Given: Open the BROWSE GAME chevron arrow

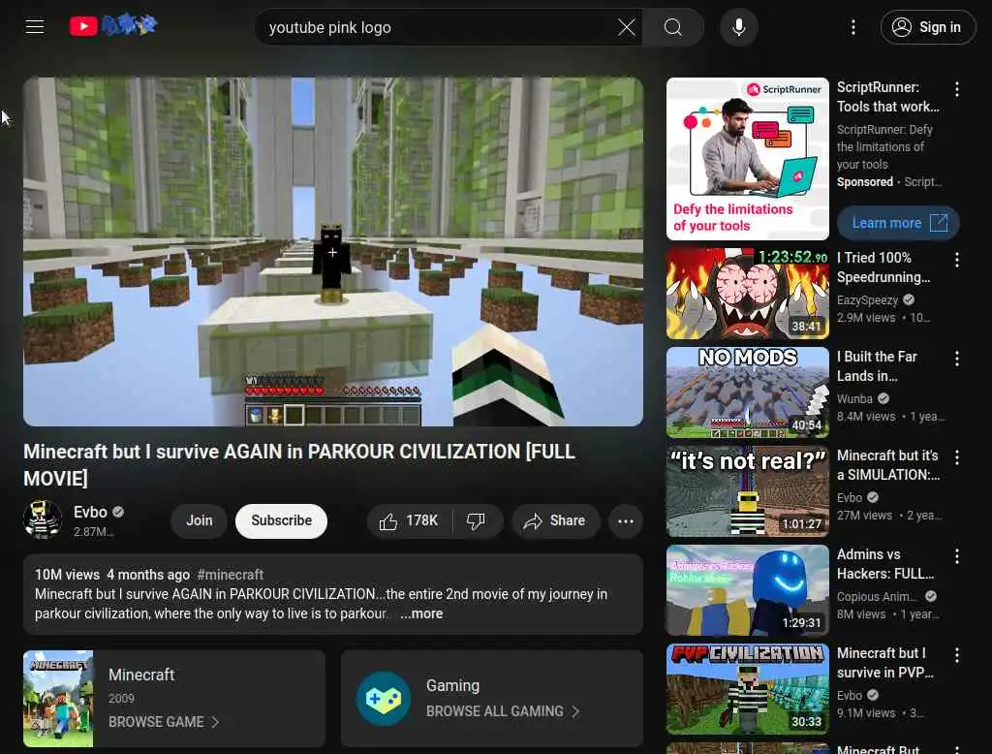Looking at the screenshot, I should pyautogui.click(x=215, y=722).
